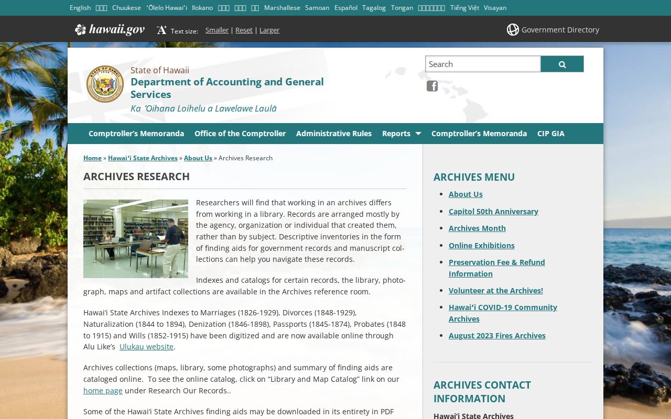Viewport: 671px width, 419px height.
Task: Switch language to Ilokano
Action: (202, 7)
